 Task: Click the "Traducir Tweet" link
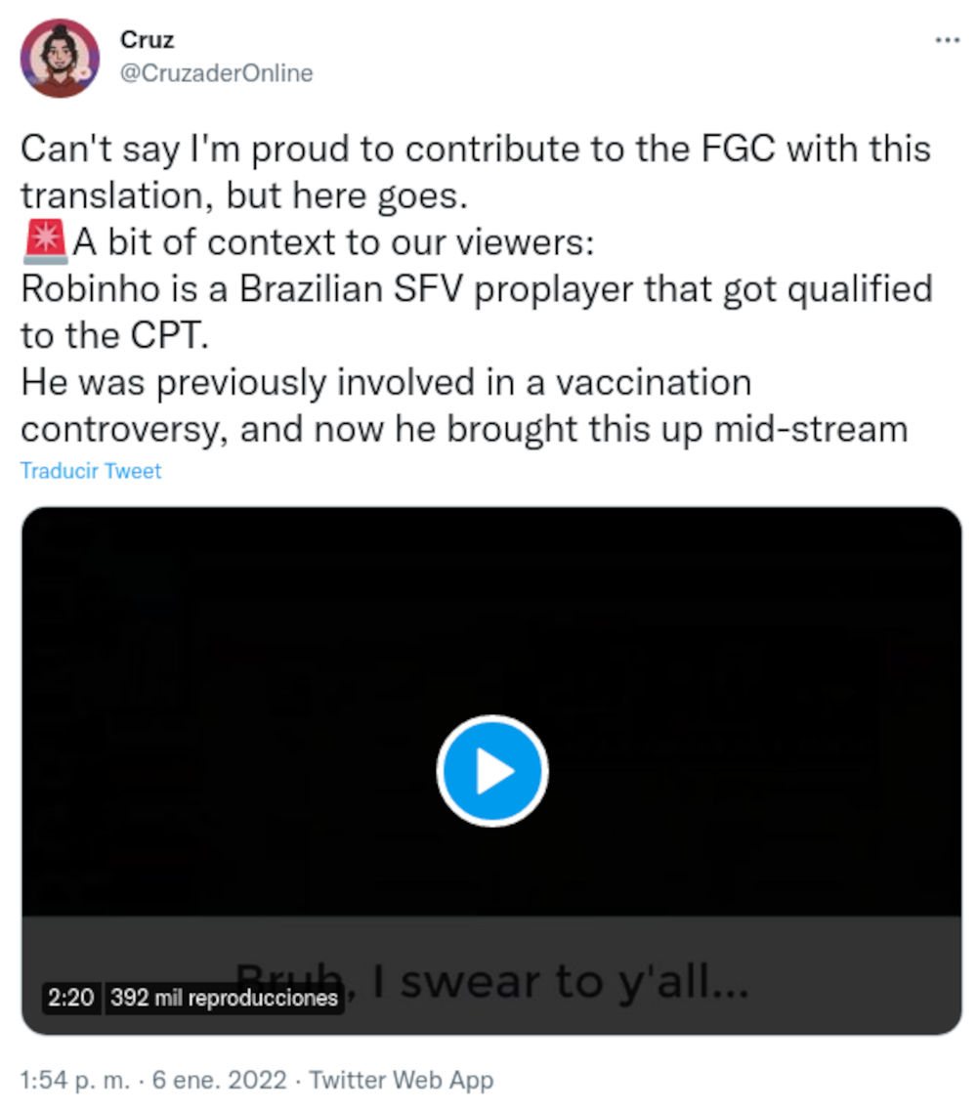coord(91,471)
